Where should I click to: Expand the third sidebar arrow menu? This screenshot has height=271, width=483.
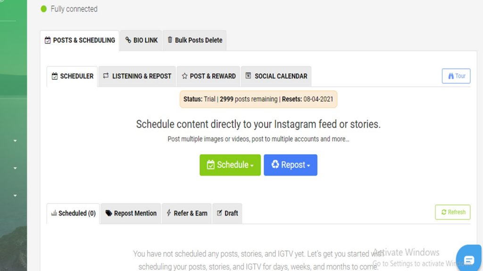pyautogui.click(x=15, y=195)
